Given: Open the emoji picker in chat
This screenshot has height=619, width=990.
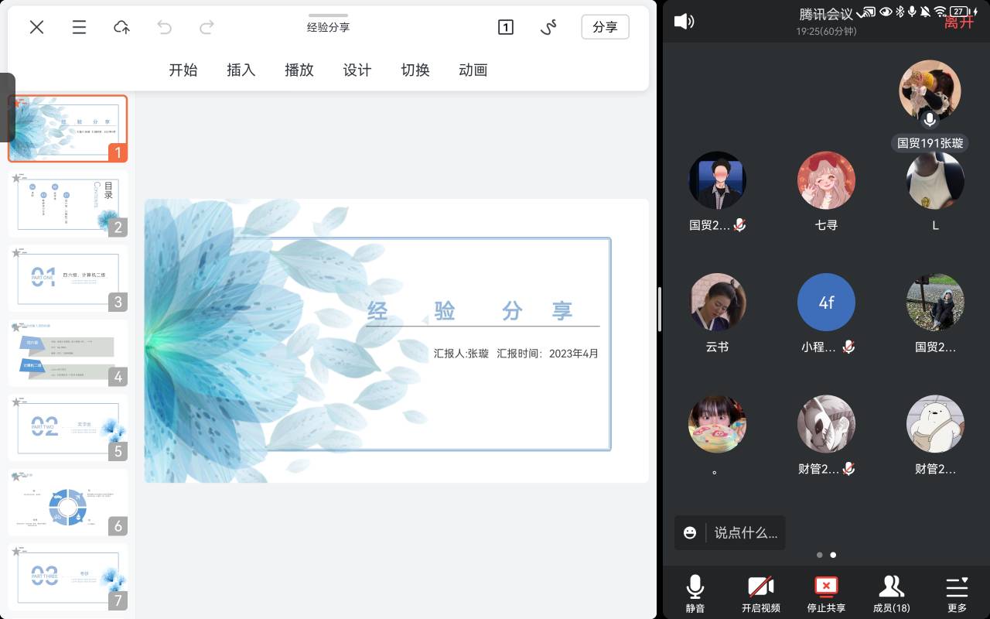Looking at the screenshot, I should [690, 532].
